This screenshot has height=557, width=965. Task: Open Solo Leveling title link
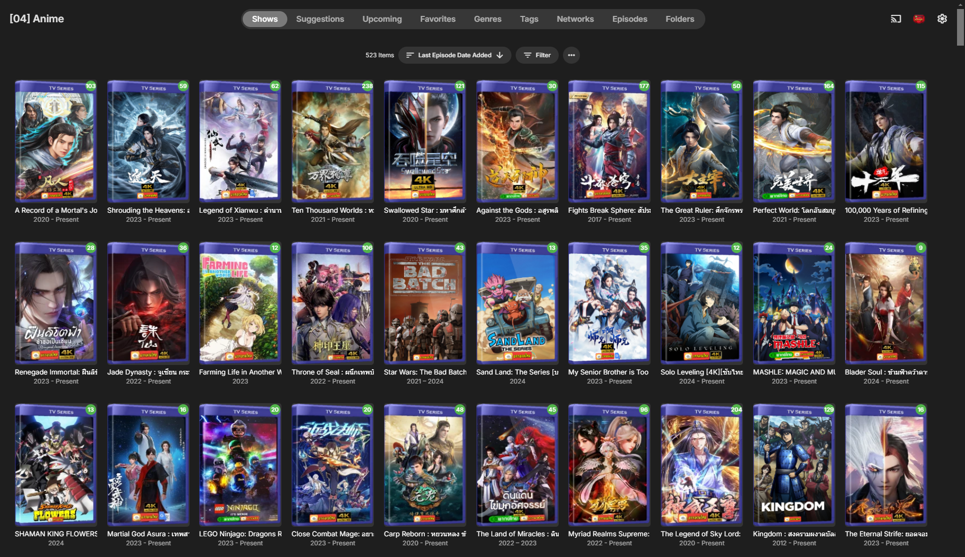pos(702,372)
